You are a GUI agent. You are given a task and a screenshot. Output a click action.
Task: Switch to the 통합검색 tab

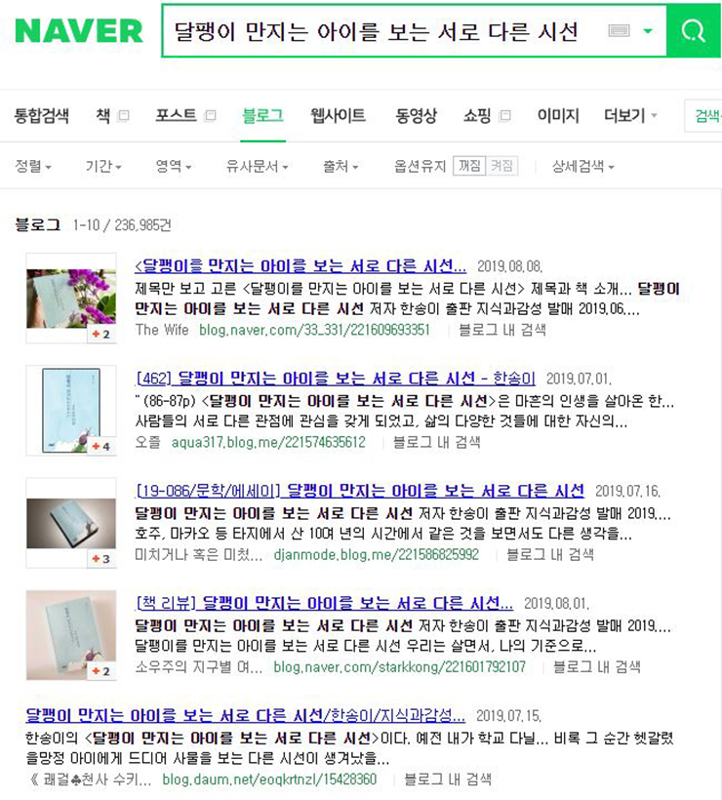(x=41, y=116)
